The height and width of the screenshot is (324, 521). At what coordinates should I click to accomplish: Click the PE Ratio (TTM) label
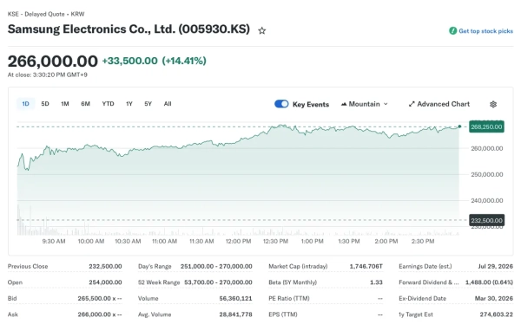coord(289,298)
